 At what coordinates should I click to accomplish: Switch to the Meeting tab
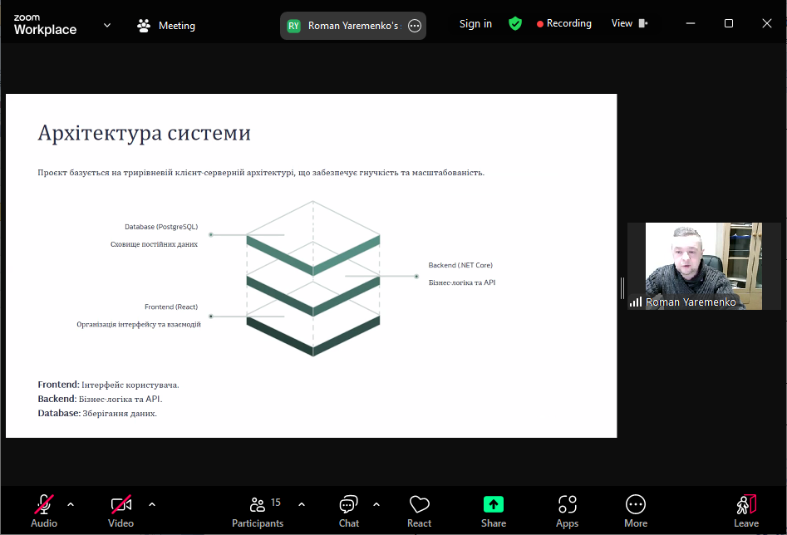(x=166, y=26)
